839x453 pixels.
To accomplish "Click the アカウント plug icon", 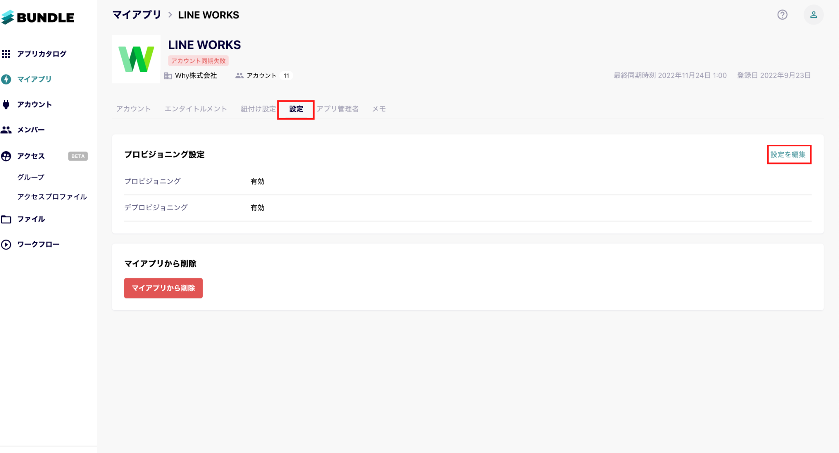I will [x=6, y=105].
